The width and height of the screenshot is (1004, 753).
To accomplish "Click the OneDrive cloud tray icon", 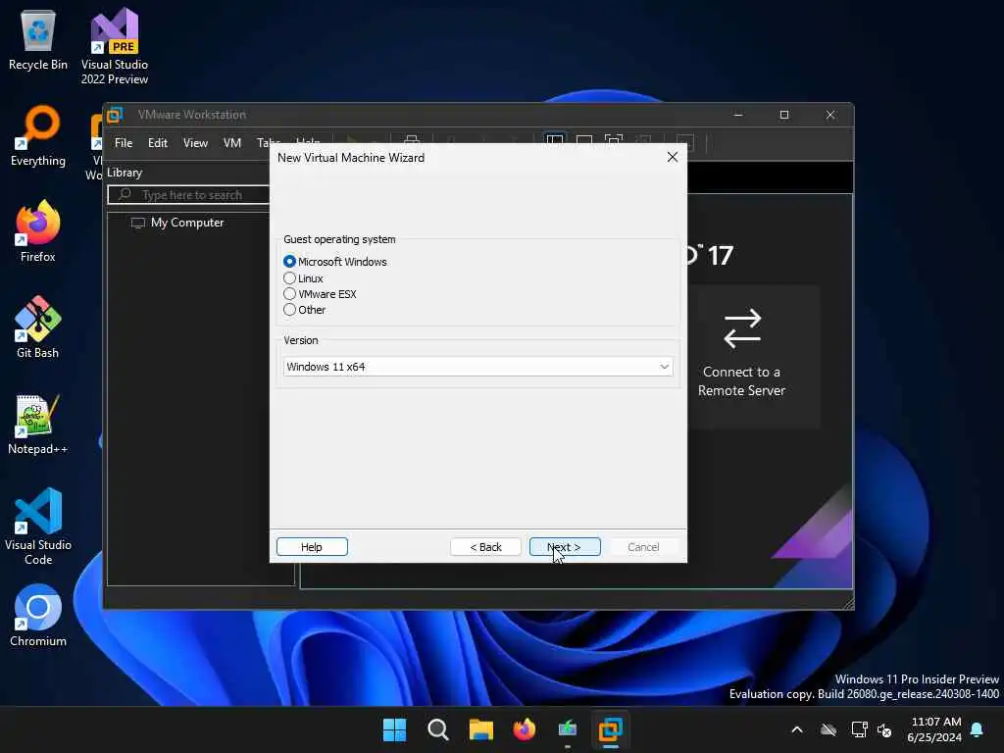I will (828, 729).
